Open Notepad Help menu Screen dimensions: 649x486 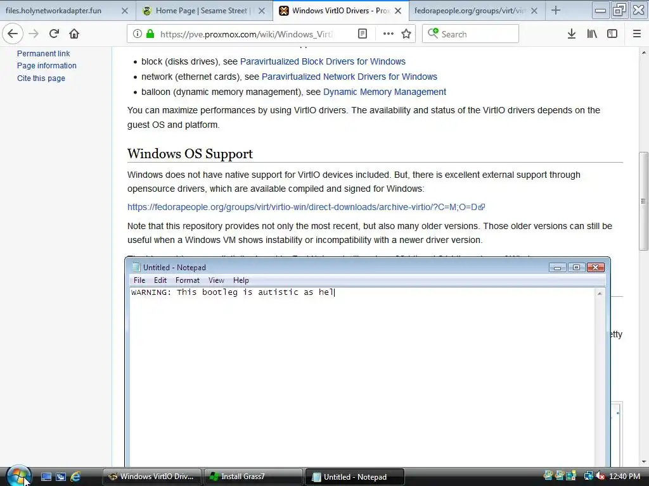241,280
